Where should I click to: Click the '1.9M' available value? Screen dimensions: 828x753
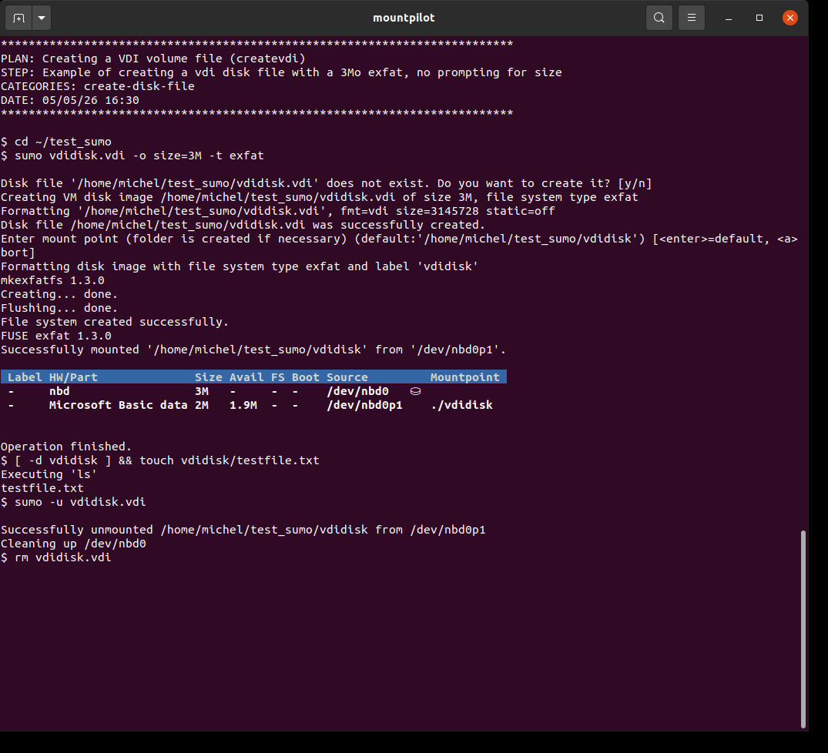click(x=243, y=405)
